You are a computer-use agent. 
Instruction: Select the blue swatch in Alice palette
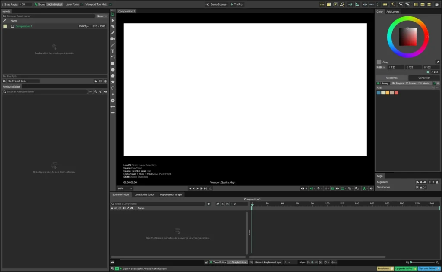379,93
